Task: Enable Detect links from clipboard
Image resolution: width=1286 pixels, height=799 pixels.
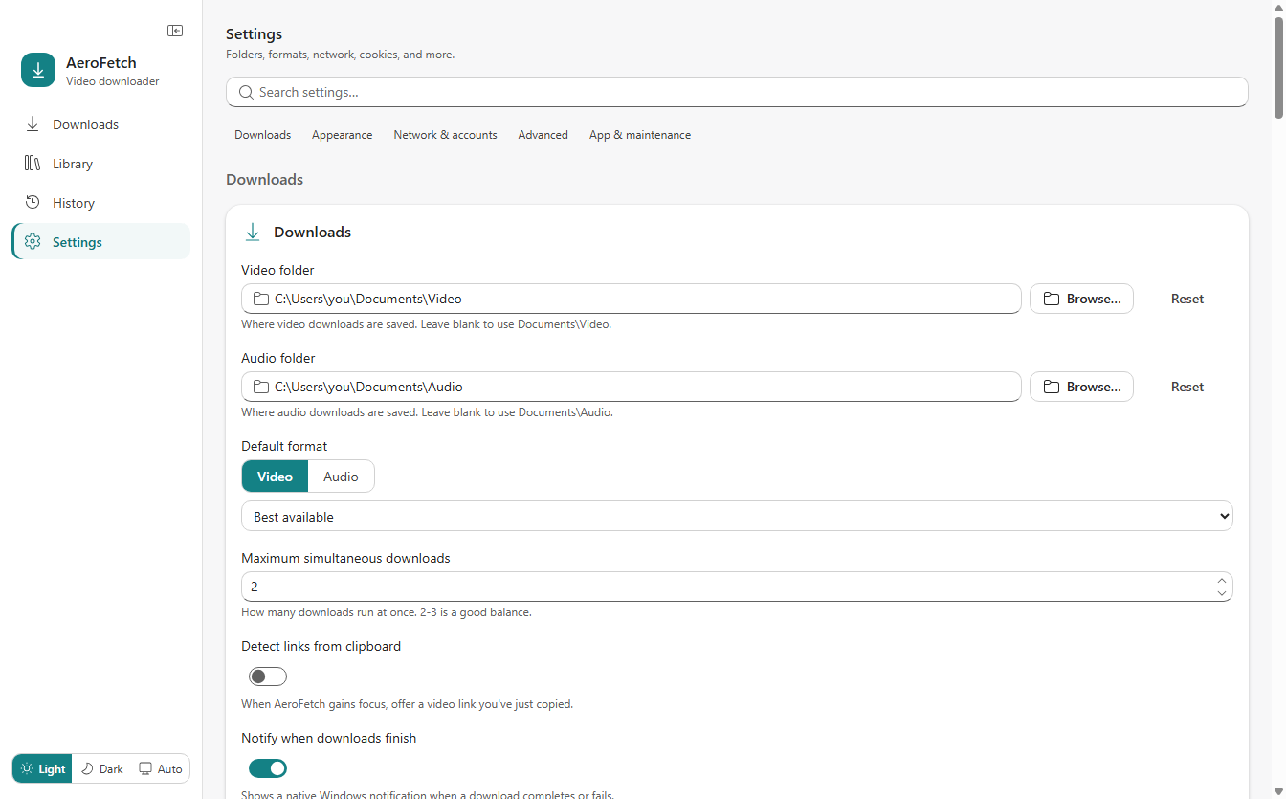Action: click(268, 677)
